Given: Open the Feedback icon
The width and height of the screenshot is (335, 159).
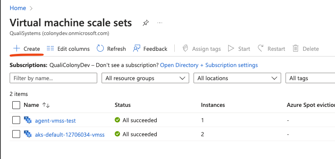Looking at the screenshot, I should [137, 49].
